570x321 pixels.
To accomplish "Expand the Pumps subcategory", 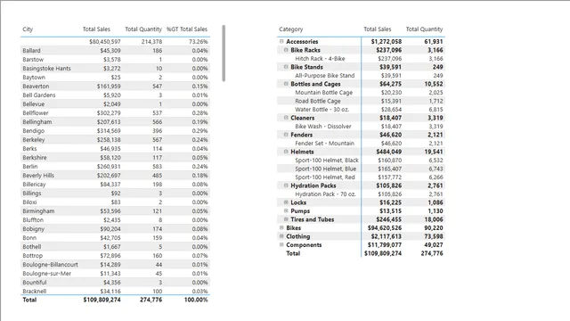I will tap(286, 210).
